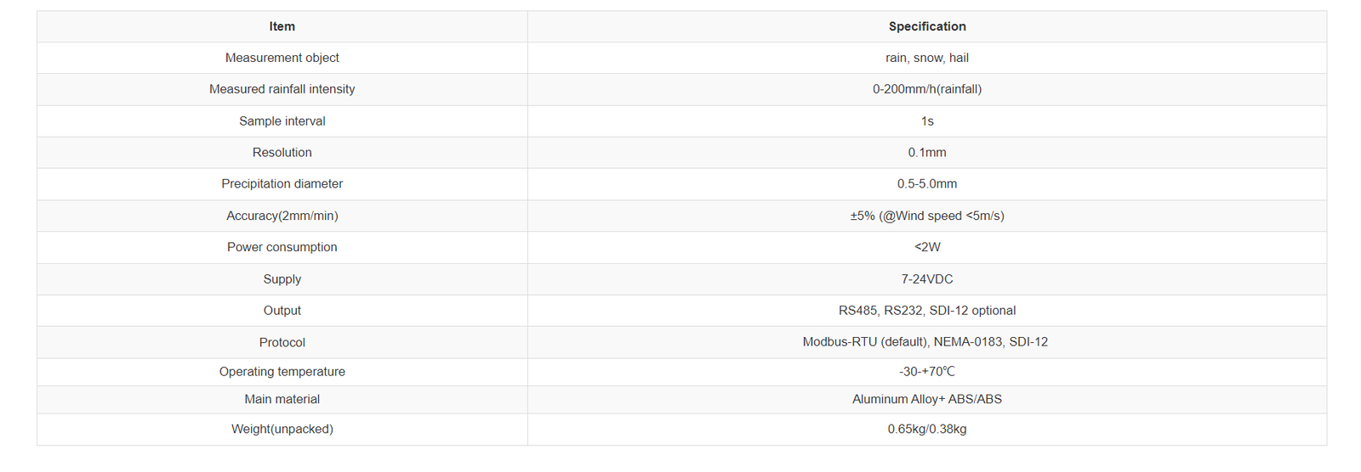
Task: Select the '0.1mm' resolution value
Action: pyautogui.click(x=926, y=153)
